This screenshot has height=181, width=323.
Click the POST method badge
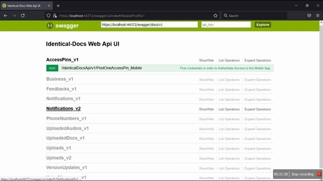pos(52,68)
